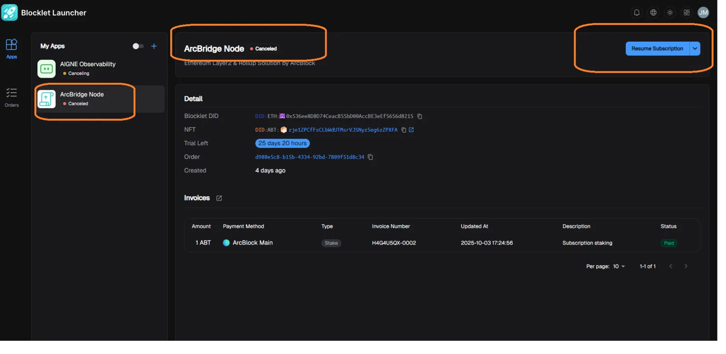Click the Type column header

[x=327, y=226]
